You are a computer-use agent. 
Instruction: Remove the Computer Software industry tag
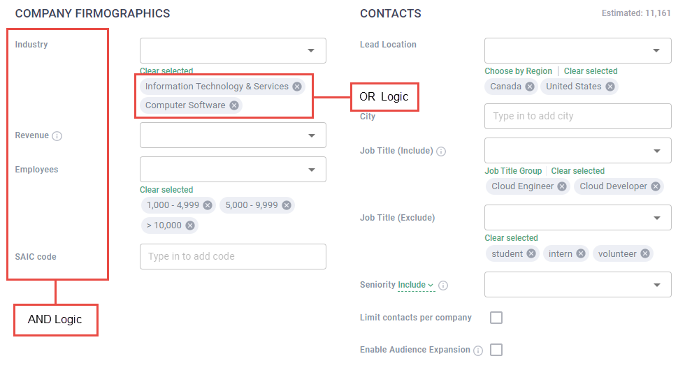(234, 105)
